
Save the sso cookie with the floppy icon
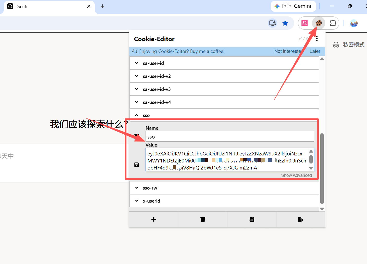(137, 165)
